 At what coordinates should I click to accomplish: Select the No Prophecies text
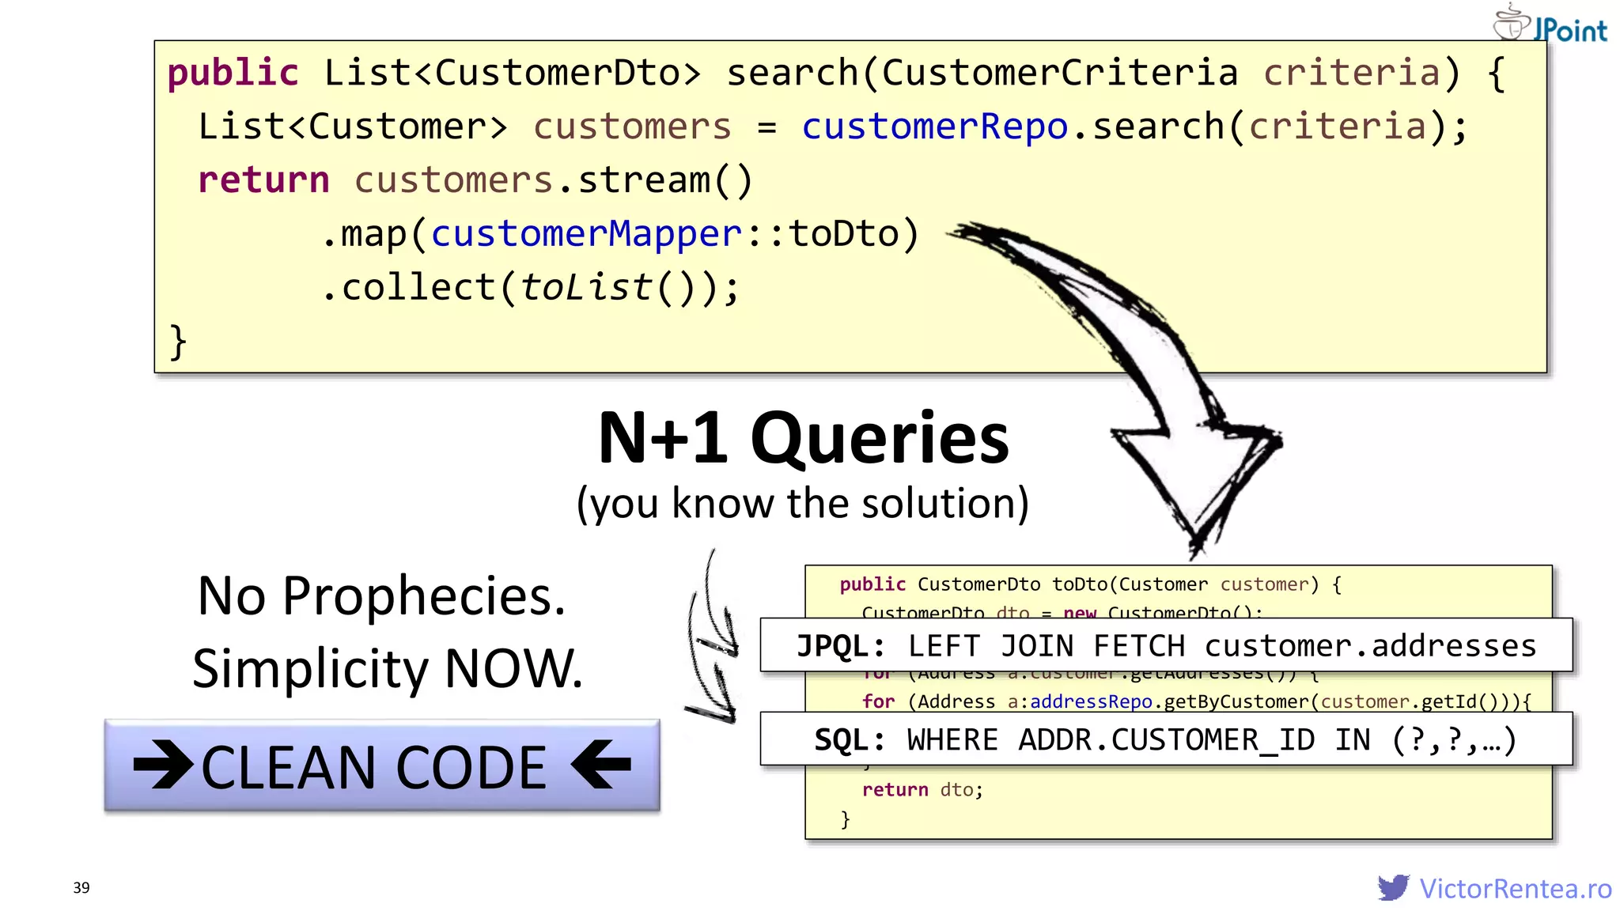point(381,595)
